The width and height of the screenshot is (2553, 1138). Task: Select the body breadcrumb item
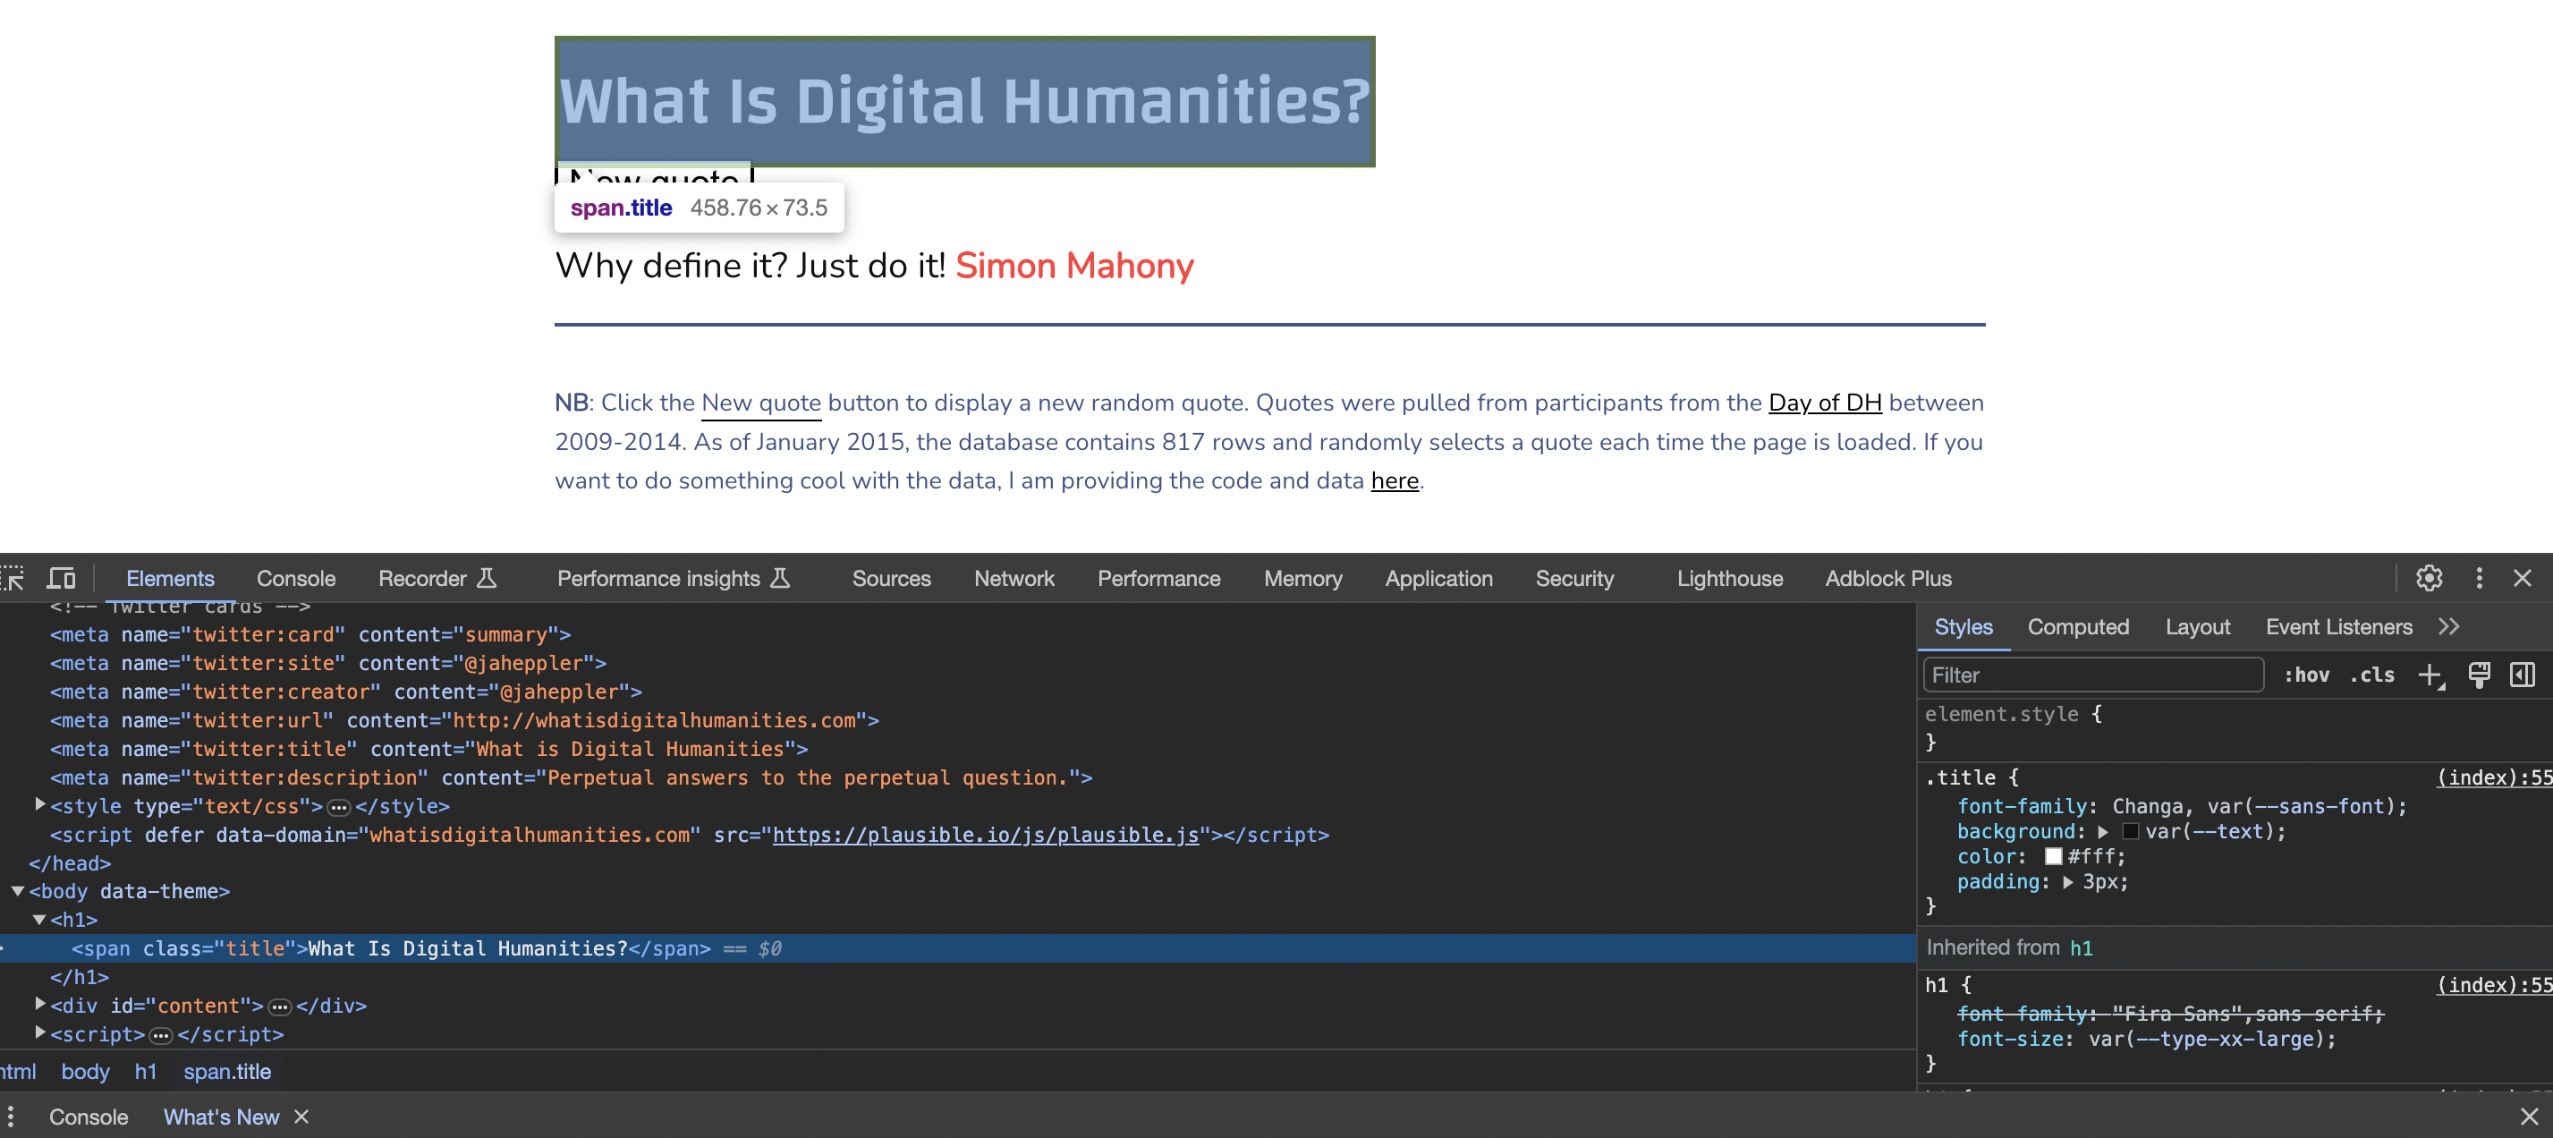(85, 1071)
